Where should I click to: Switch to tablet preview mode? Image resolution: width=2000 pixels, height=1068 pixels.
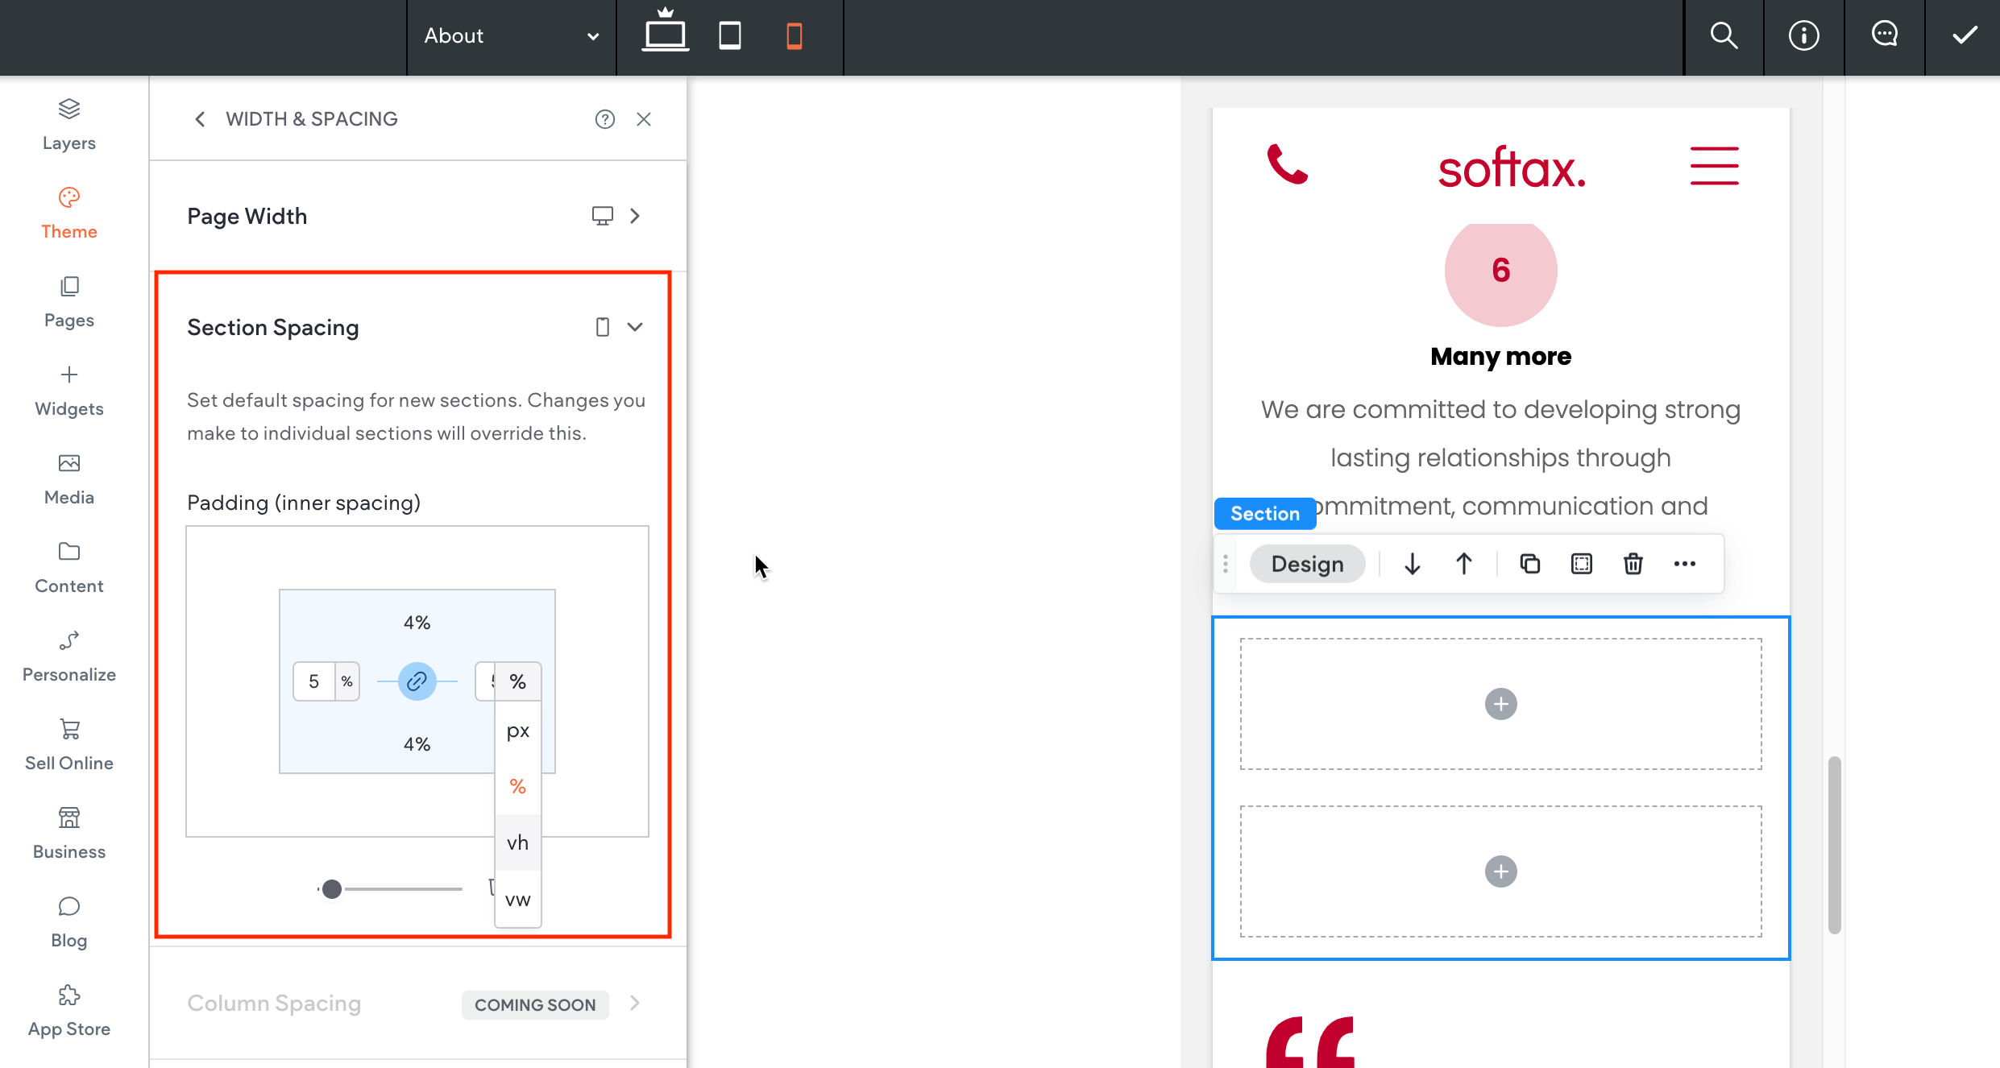(730, 36)
